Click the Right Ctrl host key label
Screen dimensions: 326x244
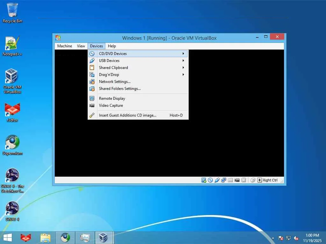click(x=270, y=180)
